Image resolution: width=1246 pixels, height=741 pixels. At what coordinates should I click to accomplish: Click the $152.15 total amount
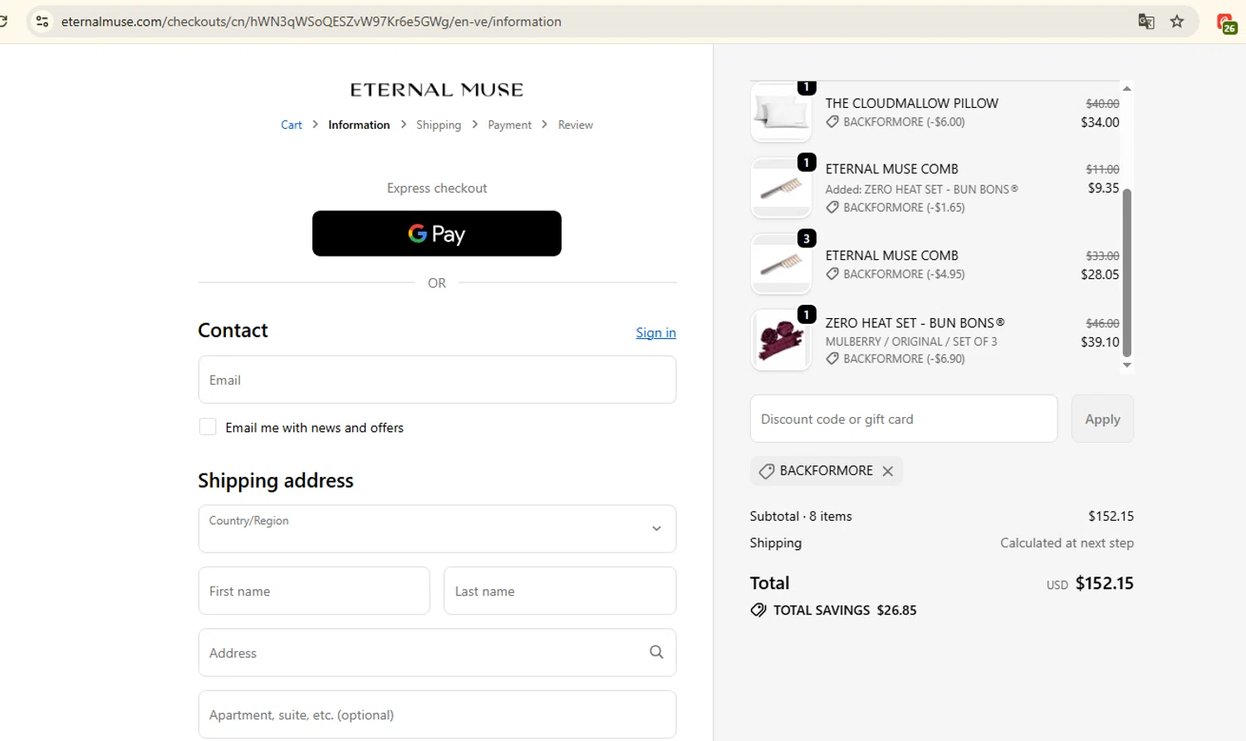pos(1104,583)
